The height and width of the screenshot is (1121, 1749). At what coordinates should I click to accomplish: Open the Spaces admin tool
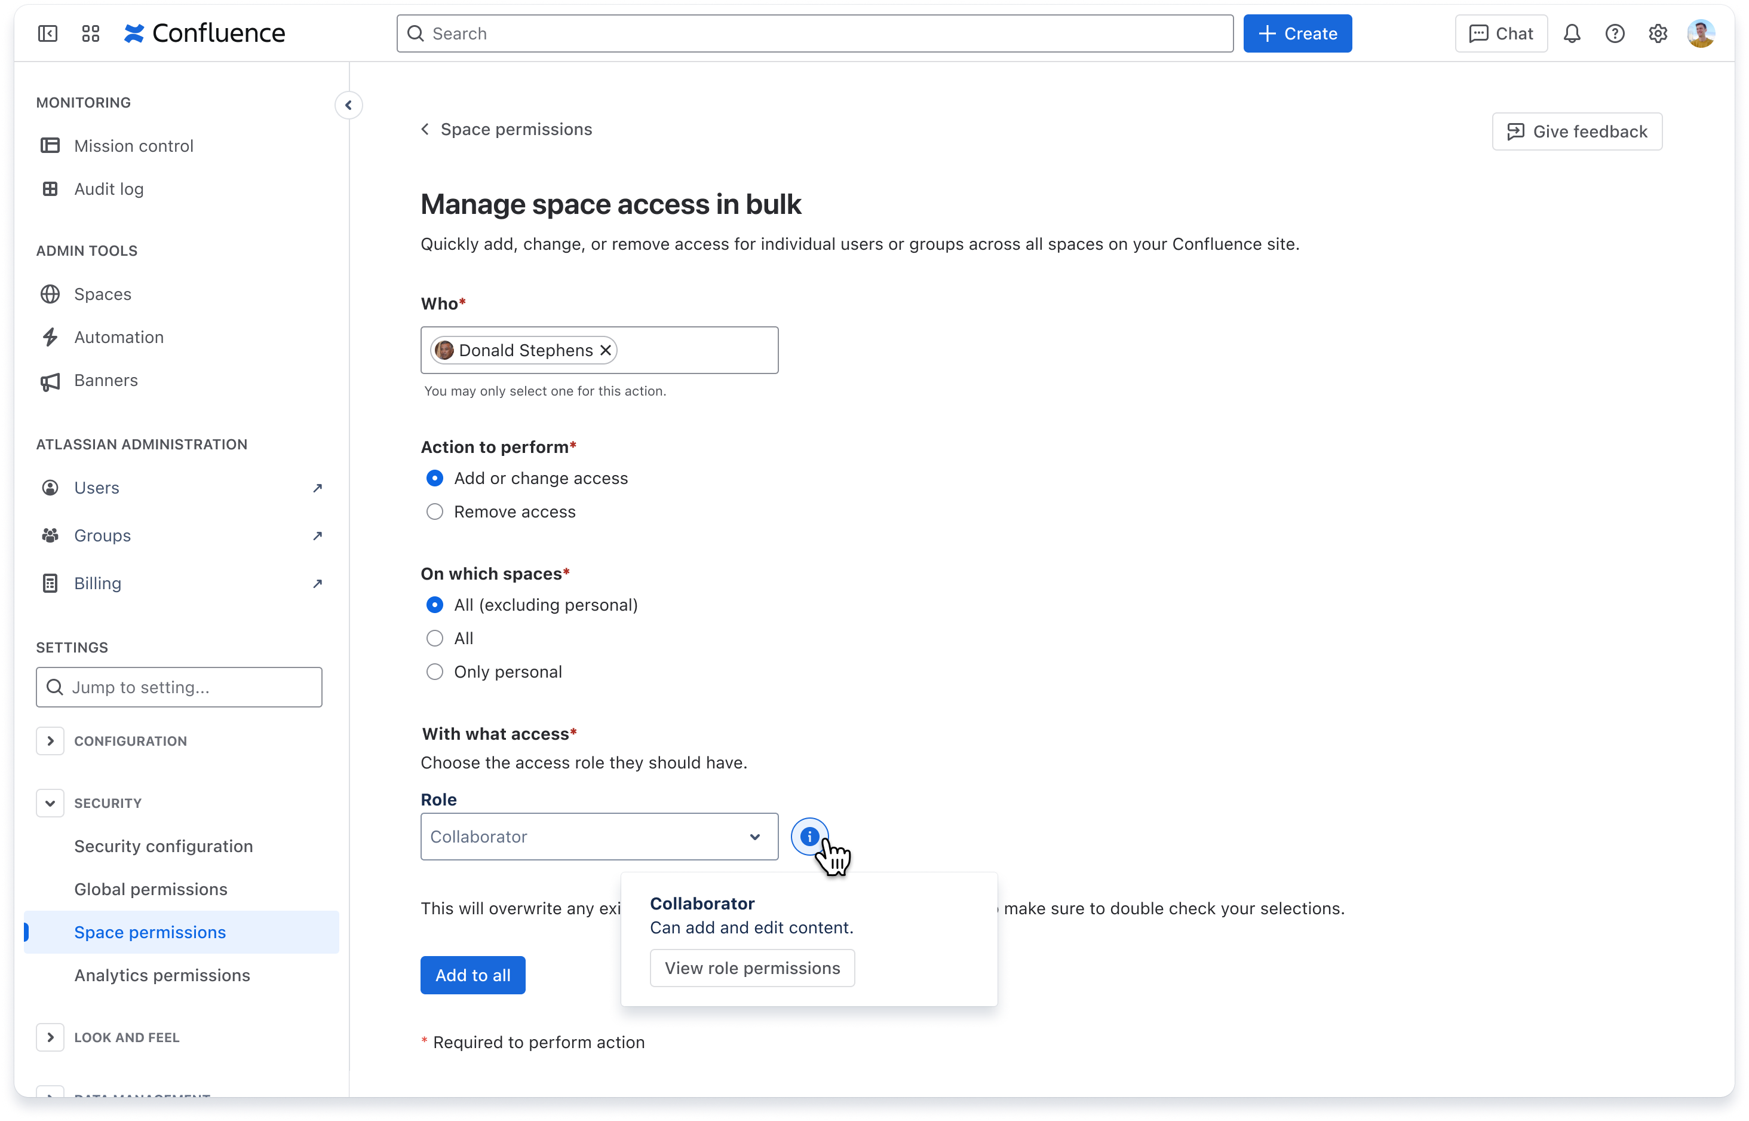[x=102, y=293]
